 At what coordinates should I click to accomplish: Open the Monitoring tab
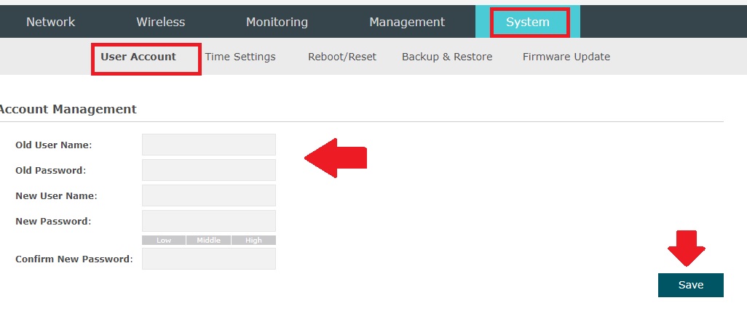277,22
